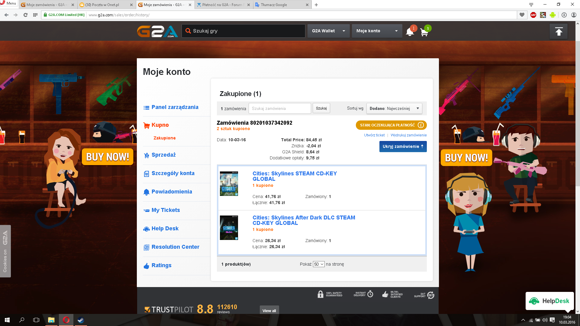Click the G2A logo
This screenshot has width=580, height=326.
(x=157, y=31)
